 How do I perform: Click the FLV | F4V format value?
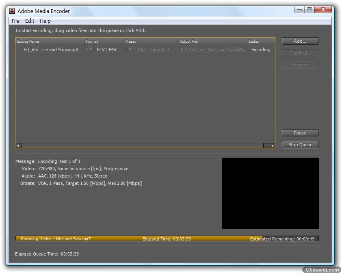pos(107,50)
